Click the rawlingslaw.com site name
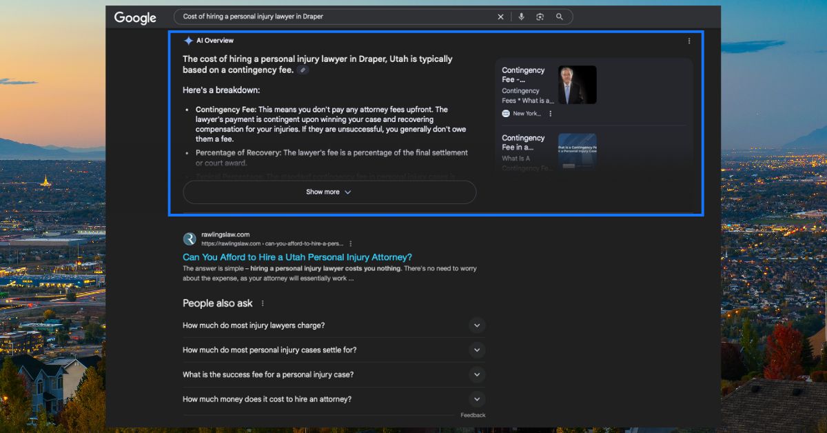Viewport: 827px width, 433px height. (x=225, y=235)
